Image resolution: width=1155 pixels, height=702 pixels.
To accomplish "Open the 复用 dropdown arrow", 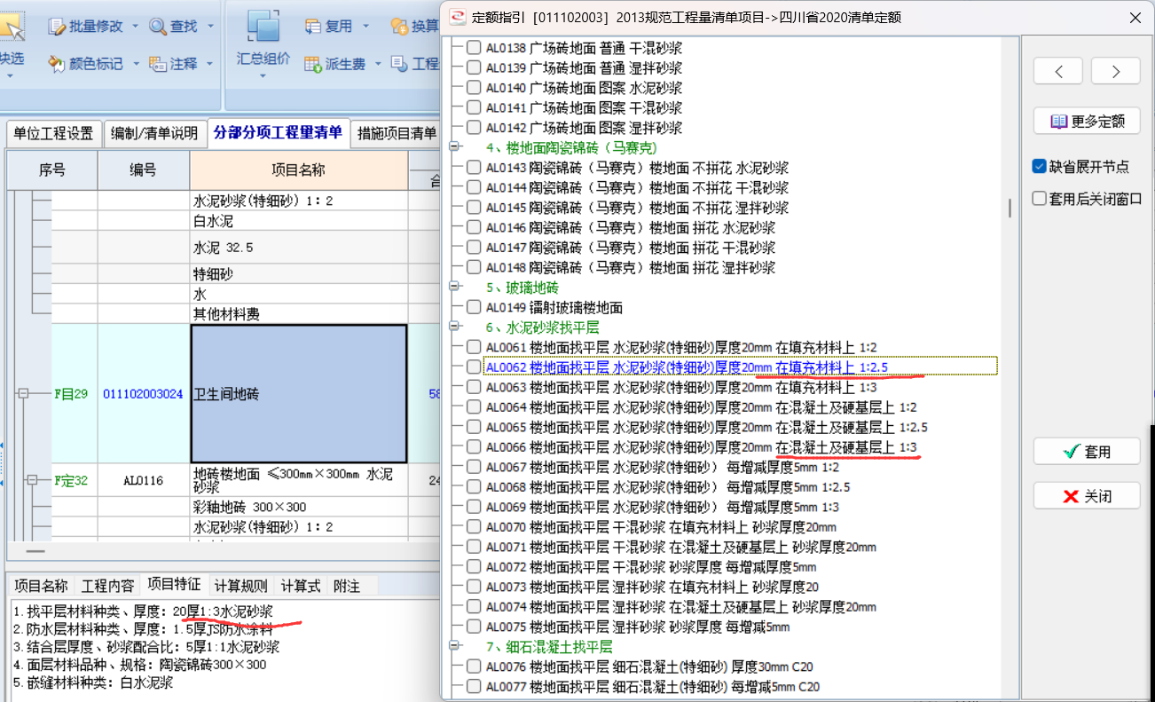I will (365, 27).
